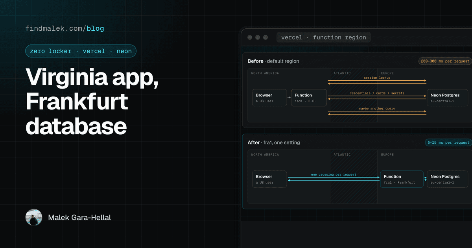Click the "credentials / cards / secrets" label
This screenshot has width=472, height=248.
[377, 93]
